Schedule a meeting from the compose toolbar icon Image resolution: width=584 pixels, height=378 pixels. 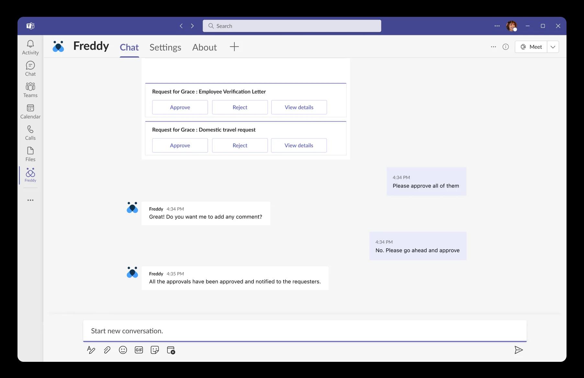(x=171, y=350)
